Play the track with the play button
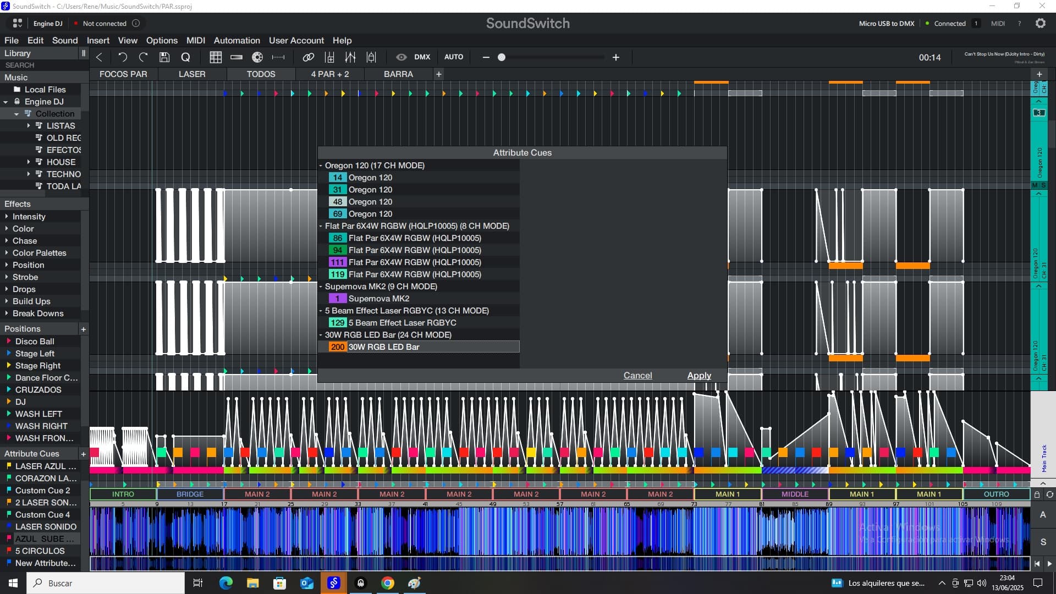This screenshot has height=594, width=1056. coord(1049,563)
